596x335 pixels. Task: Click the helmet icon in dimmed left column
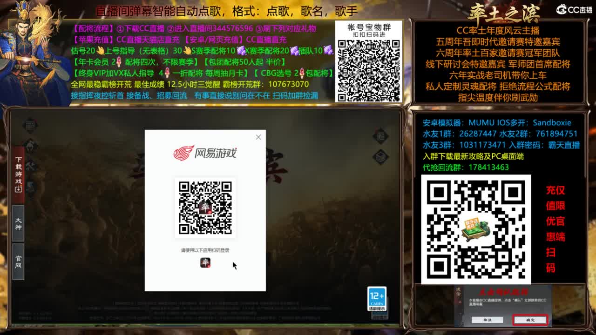coord(30,145)
